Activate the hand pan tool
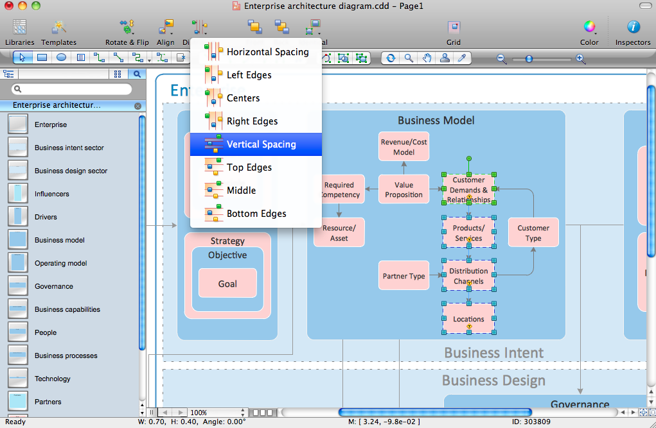 (x=427, y=58)
